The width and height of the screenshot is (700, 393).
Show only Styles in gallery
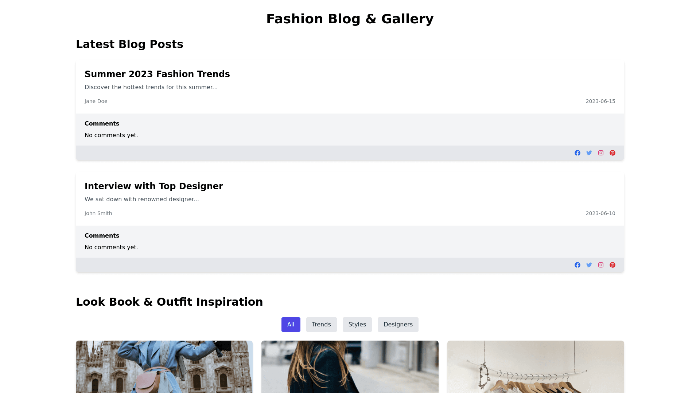[x=357, y=325]
